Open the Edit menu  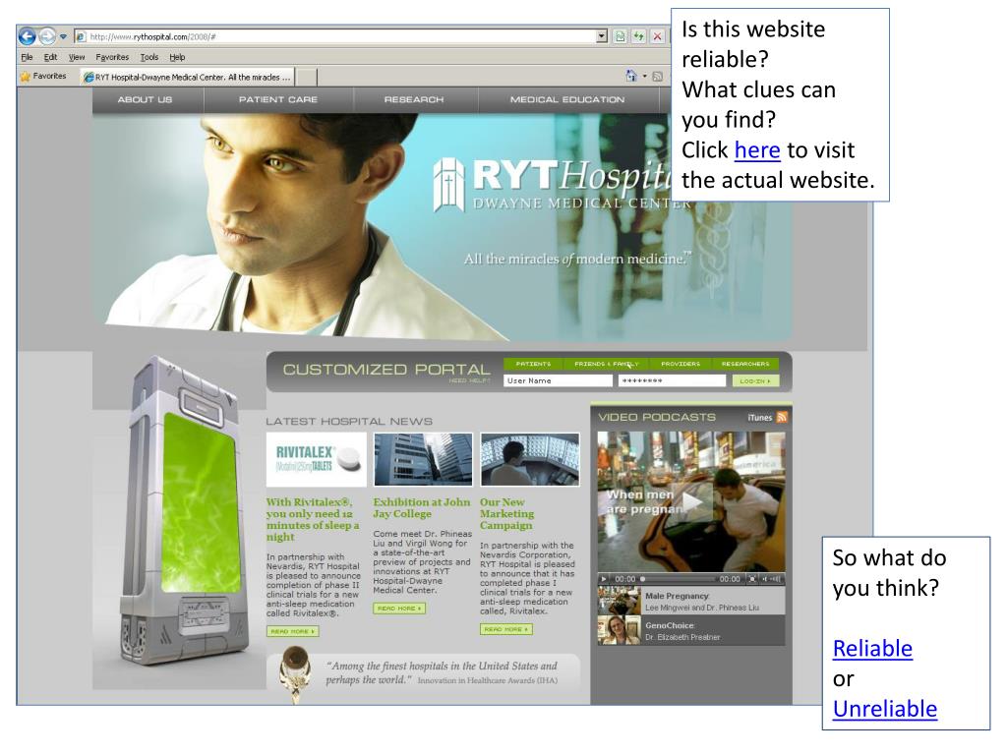50,57
